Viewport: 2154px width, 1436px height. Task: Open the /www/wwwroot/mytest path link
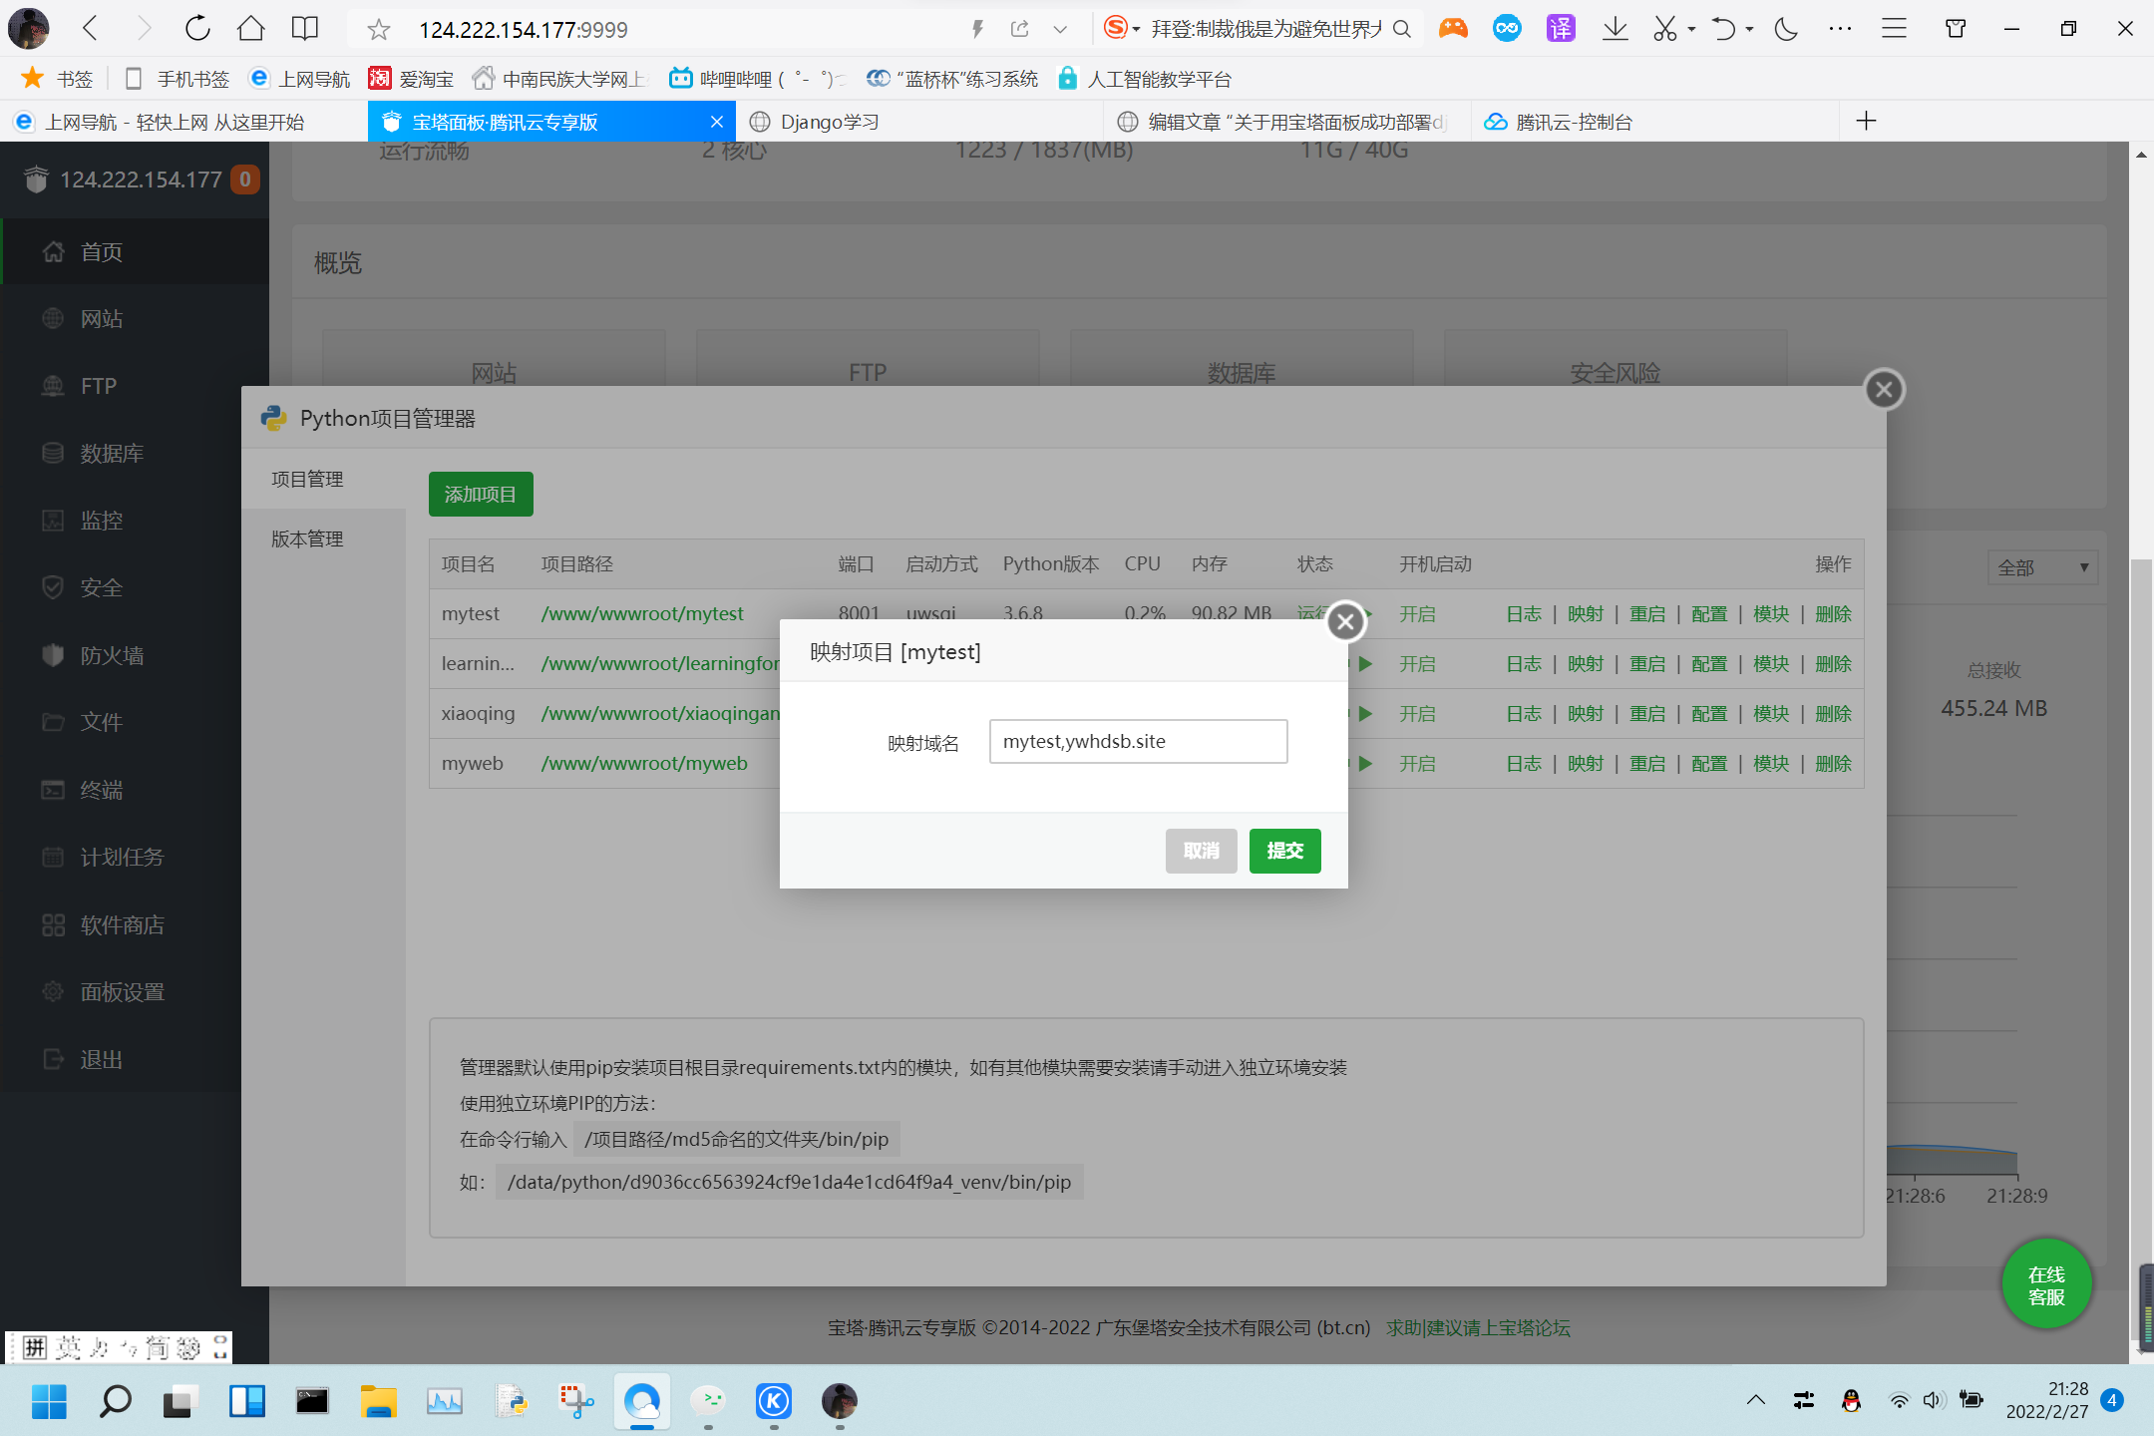pyautogui.click(x=642, y=614)
